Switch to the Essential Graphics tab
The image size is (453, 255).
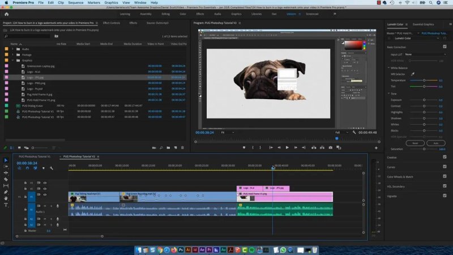coord(423,24)
